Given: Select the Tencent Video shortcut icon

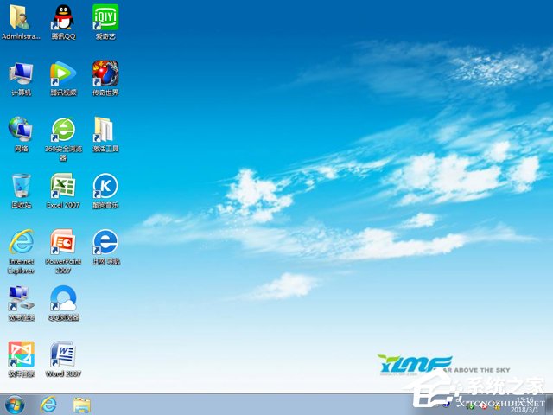Looking at the screenshot, I should tap(63, 74).
